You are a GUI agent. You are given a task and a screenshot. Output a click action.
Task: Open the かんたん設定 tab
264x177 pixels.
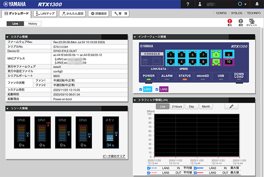tap(73, 14)
